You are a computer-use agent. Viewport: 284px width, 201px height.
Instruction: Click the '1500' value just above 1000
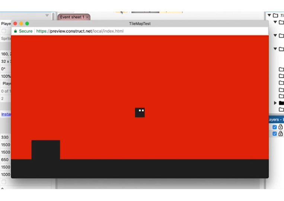pyautogui.click(x=6, y=167)
